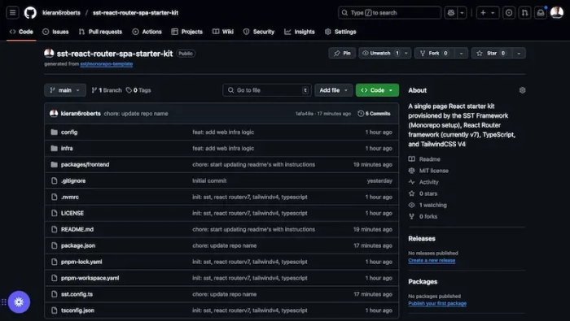This screenshot has width=570, height=321.
Task: Click sst-react-router-spa-starter-kit breadcrumb link
Action: (135, 13)
